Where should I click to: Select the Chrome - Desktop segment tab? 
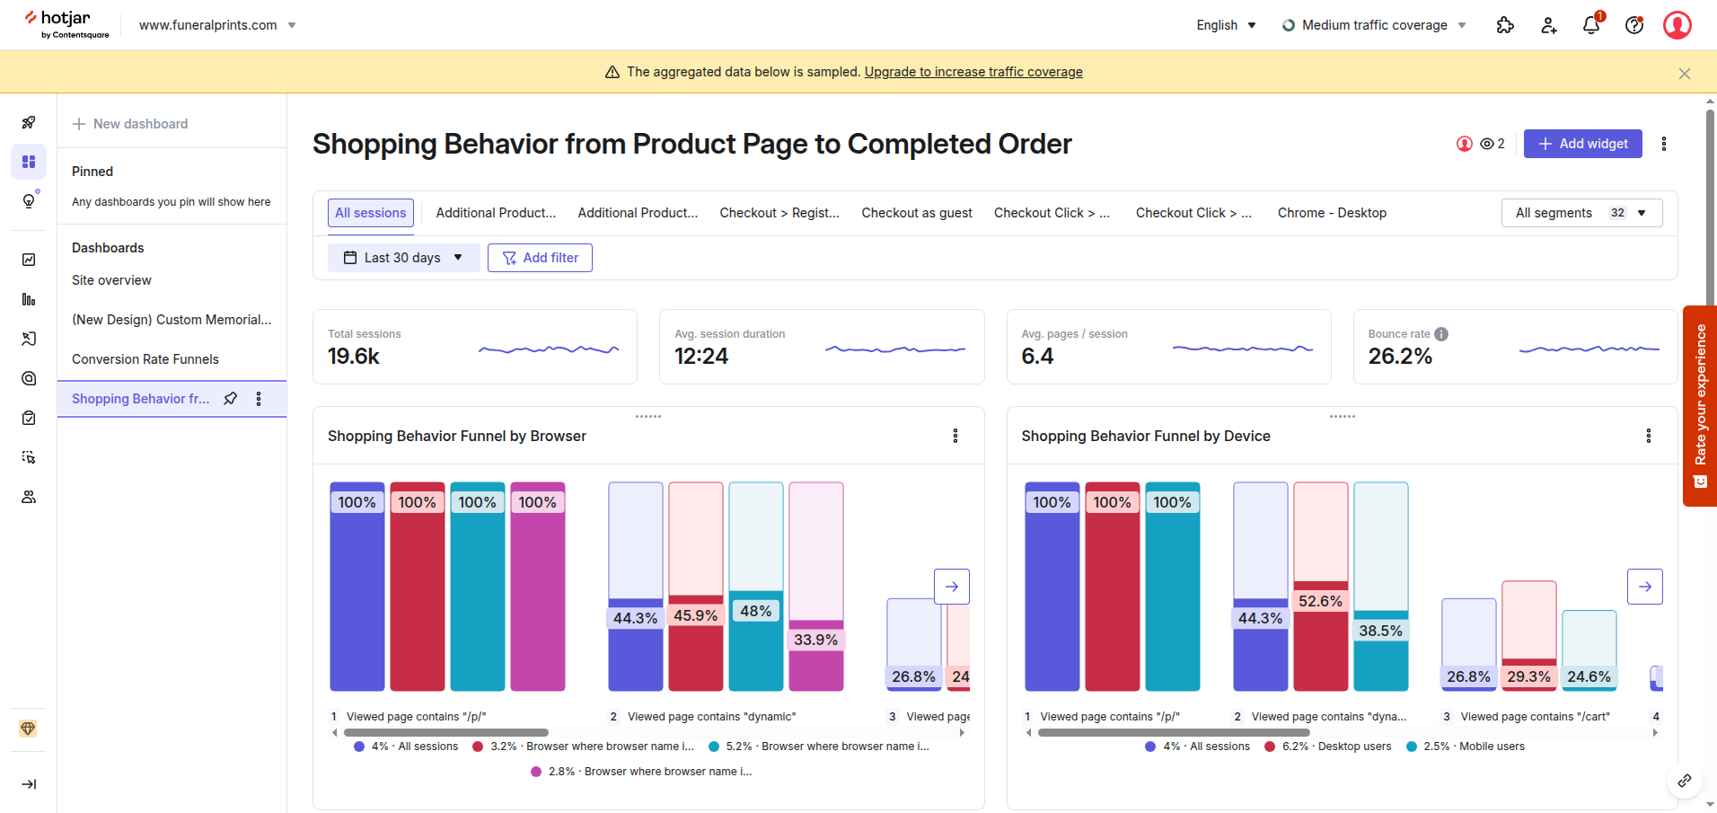[x=1332, y=213]
